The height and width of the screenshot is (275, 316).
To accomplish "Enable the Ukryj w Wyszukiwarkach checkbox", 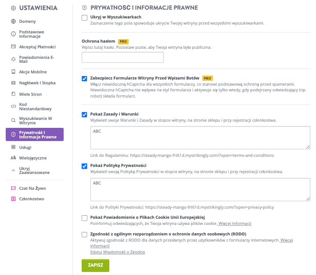I will tap(85, 18).
